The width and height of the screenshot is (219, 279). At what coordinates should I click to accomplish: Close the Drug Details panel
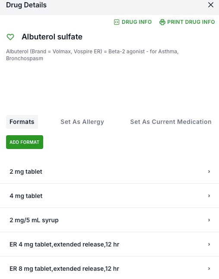[211, 5]
